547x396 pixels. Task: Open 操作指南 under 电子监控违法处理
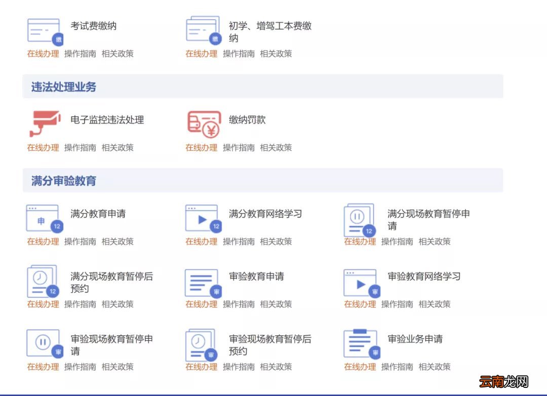80,147
